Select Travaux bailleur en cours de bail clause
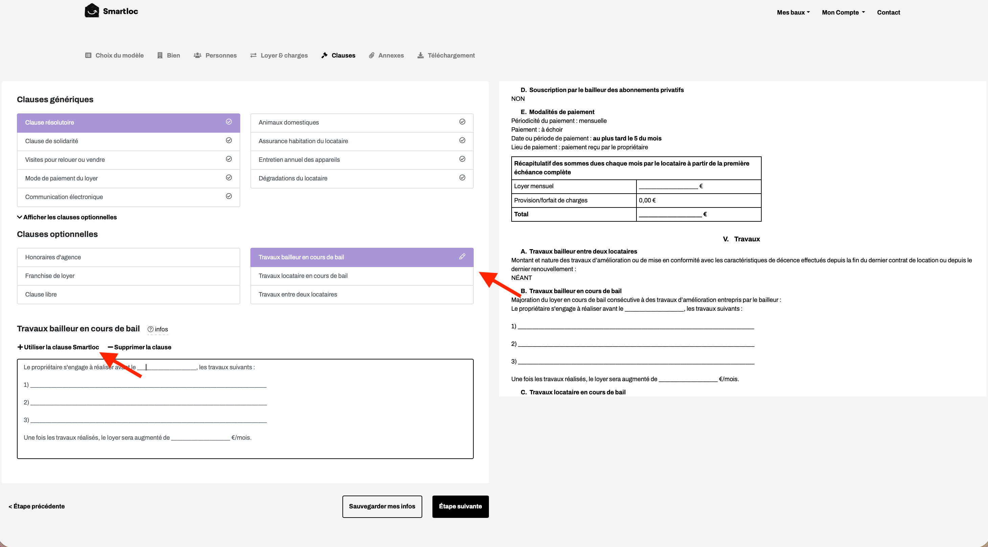 point(362,257)
